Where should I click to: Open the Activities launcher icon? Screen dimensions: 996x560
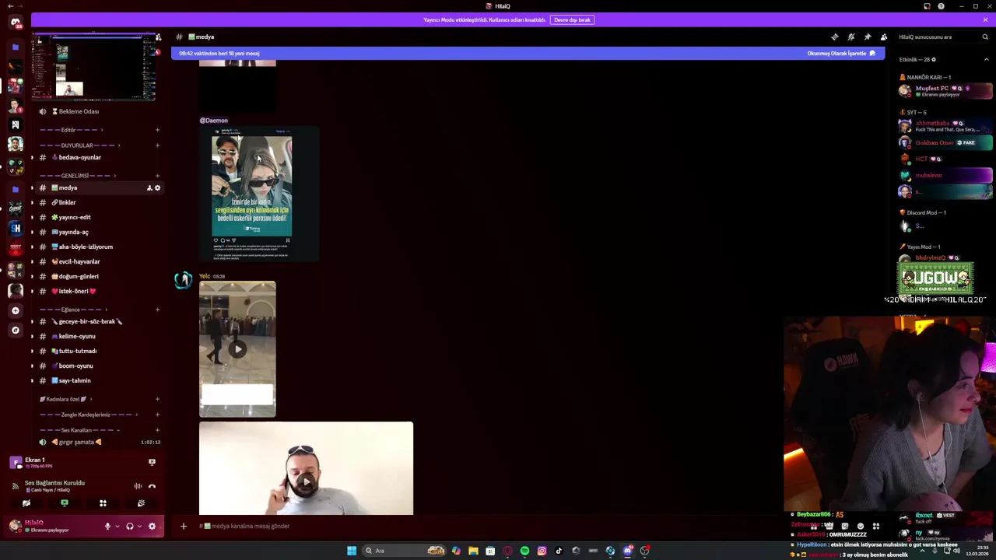click(x=103, y=503)
